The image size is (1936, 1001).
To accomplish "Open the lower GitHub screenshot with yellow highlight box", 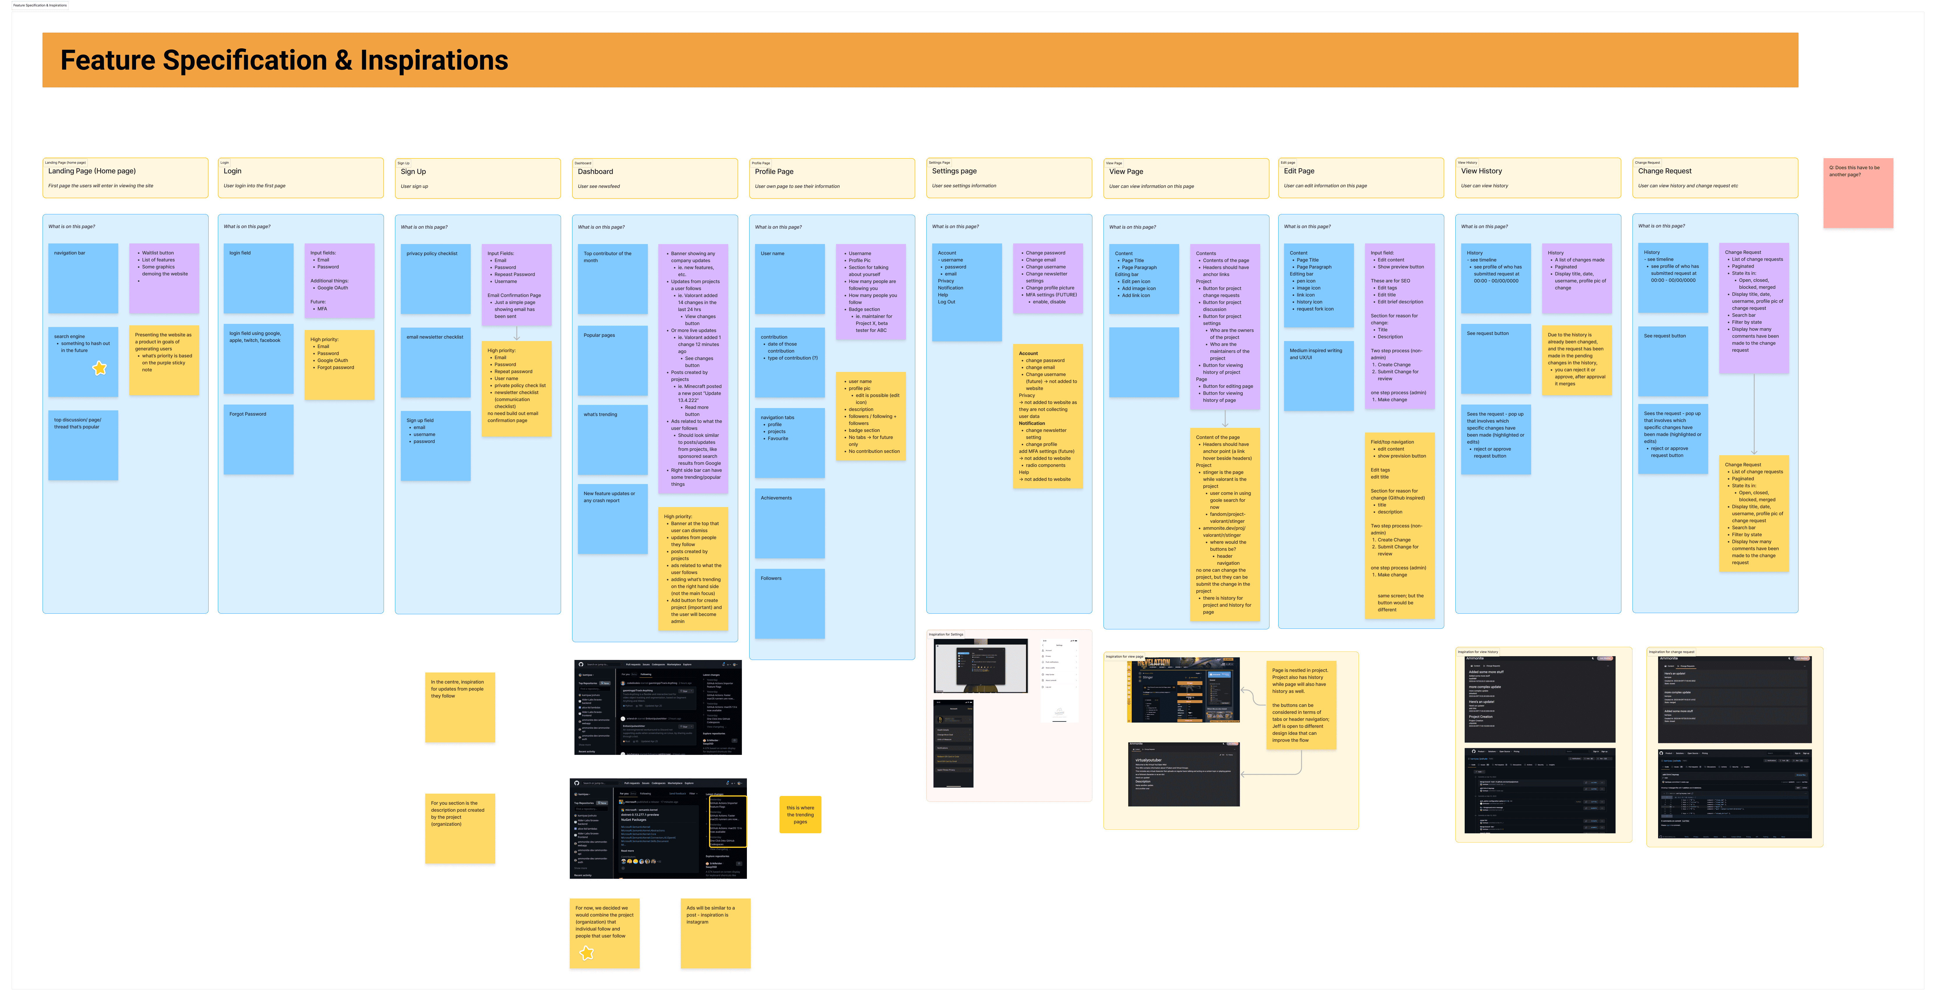I will 658,828.
